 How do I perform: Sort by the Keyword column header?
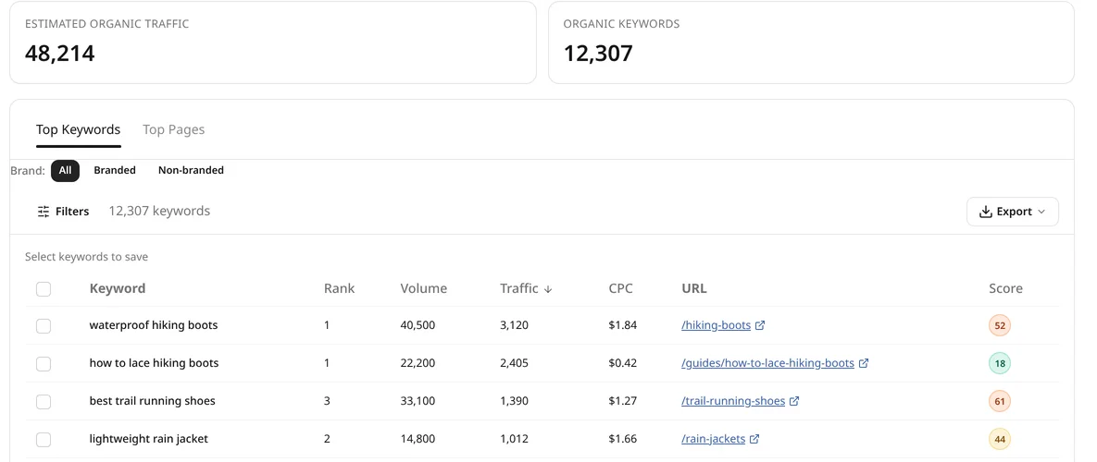point(118,289)
